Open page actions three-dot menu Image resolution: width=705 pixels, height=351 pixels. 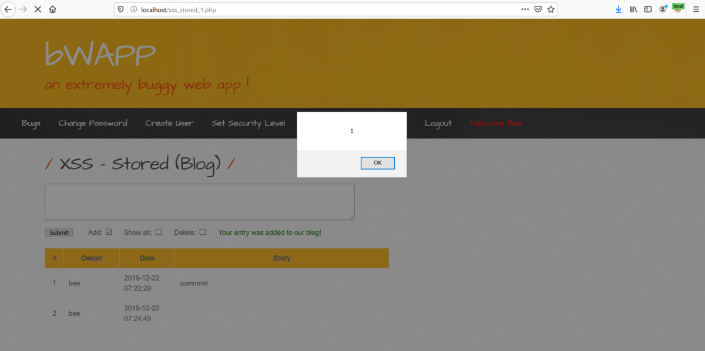(x=525, y=9)
